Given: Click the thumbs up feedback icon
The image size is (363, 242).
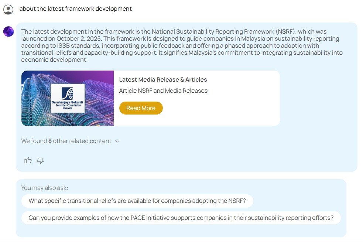Looking at the screenshot, I should [28, 160].
